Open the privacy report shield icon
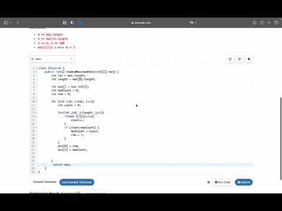 click(72, 22)
